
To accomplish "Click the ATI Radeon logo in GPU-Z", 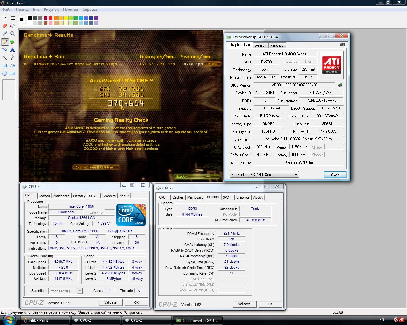I will (332, 65).
